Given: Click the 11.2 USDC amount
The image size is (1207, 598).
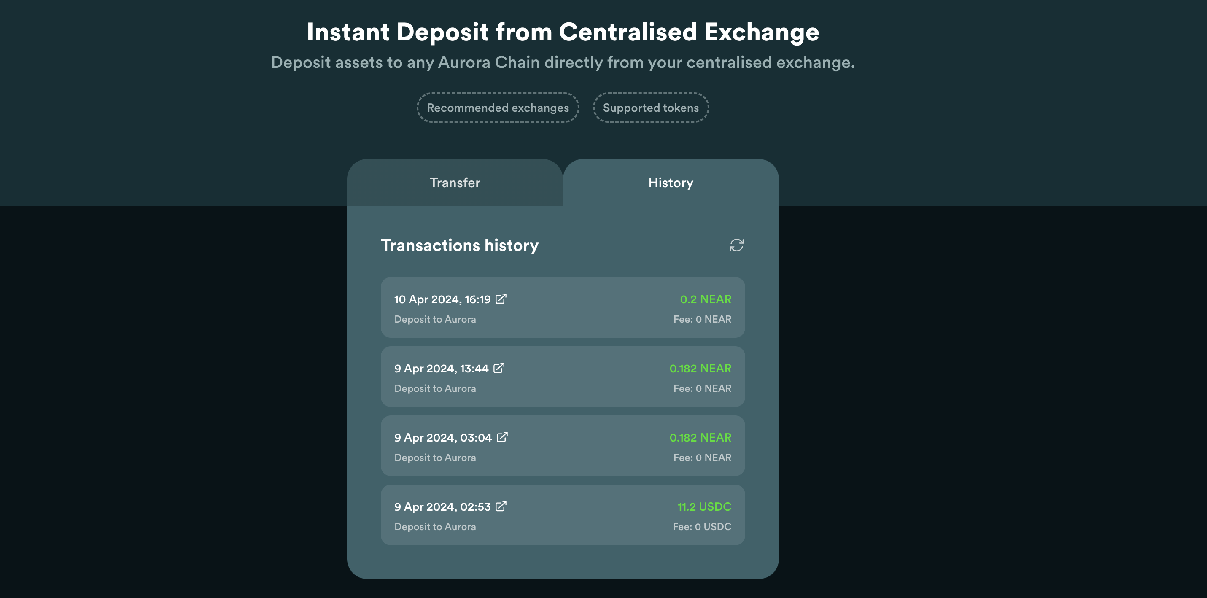Looking at the screenshot, I should (x=704, y=506).
